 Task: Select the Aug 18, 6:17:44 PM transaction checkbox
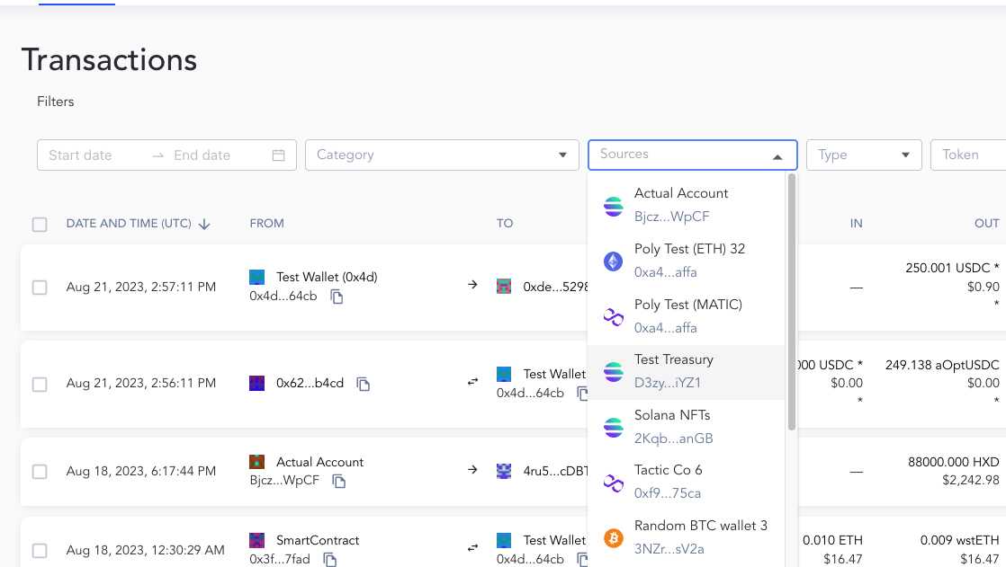pos(40,471)
